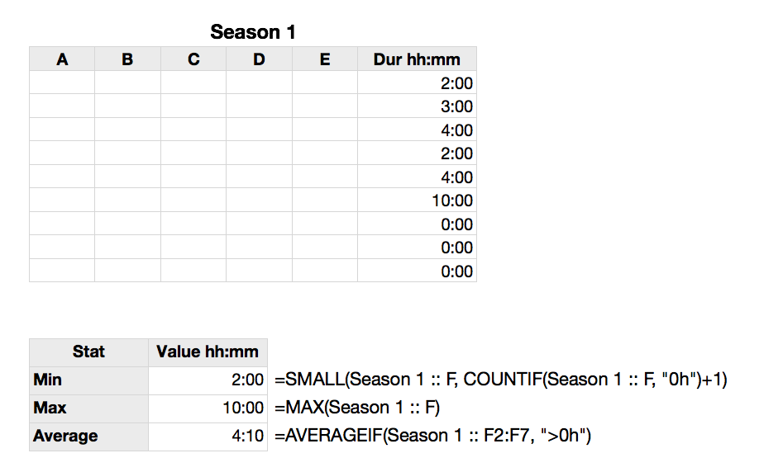
Task: Select column header E
Action: click(324, 59)
